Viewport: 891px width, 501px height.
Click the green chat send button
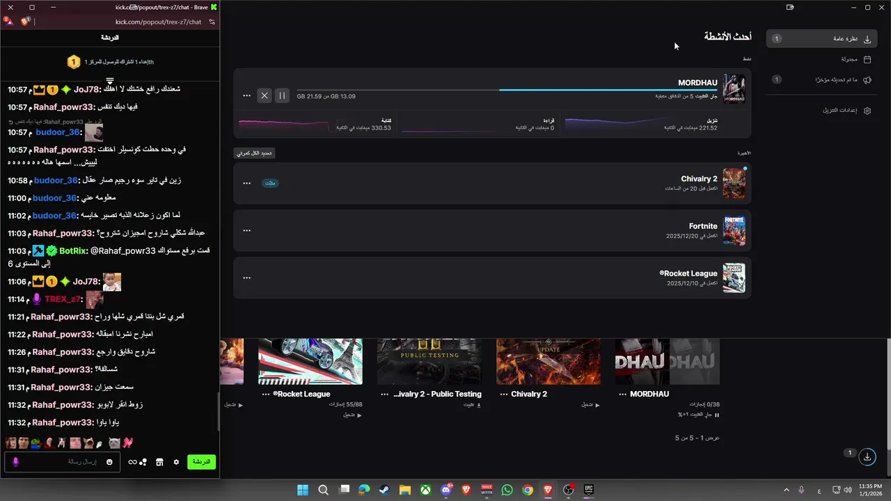(x=201, y=462)
